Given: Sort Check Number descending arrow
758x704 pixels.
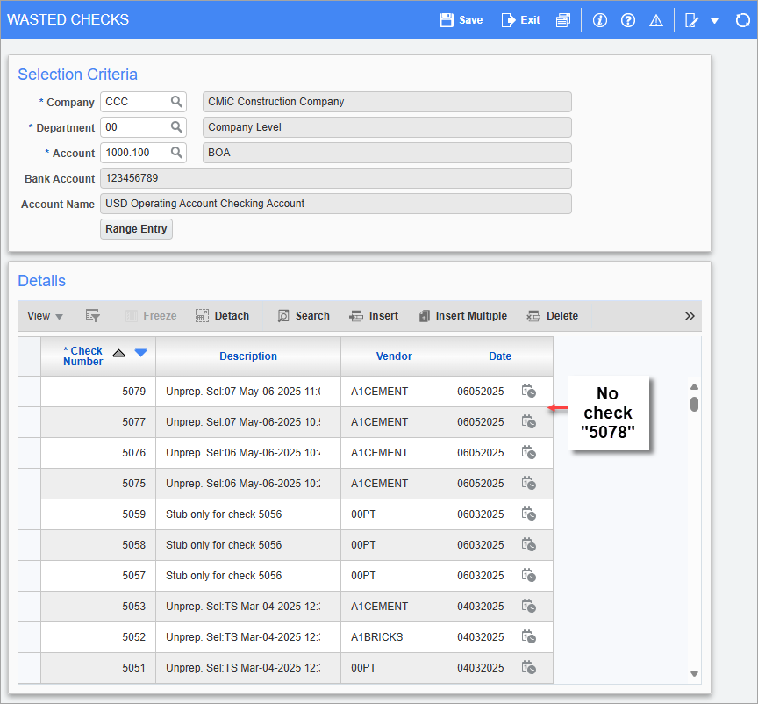Looking at the screenshot, I should click(140, 353).
